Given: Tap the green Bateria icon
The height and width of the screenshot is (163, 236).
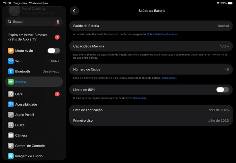Looking at the screenshot, I should click(11, 82).
